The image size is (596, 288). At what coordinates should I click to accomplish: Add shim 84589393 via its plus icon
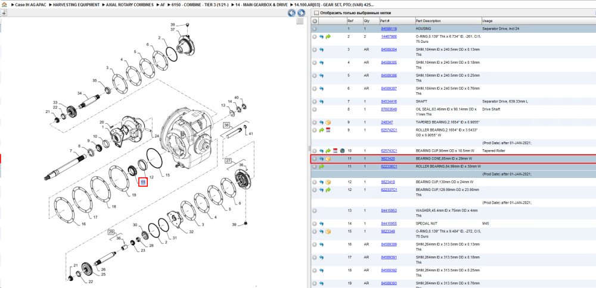click(x=315, y=283)
